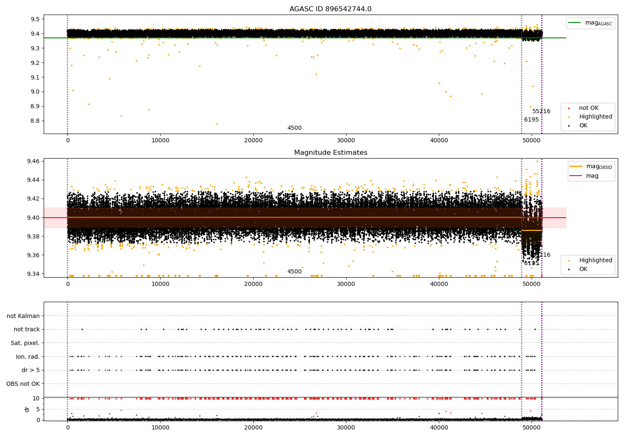The width and height of the screenshot is (624, 437).
Task: Select 'OK' legend entry in the top plot
Action: (x=583, y=126)
